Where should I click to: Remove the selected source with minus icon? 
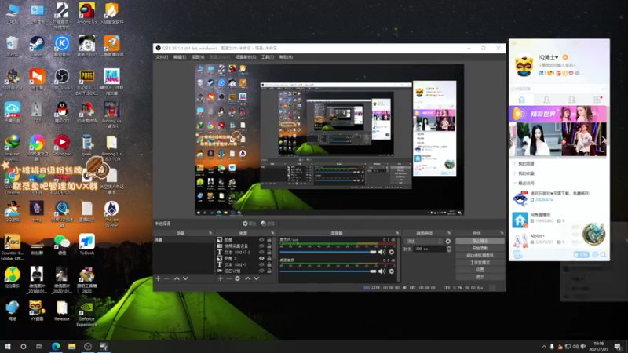pos(228,278)
